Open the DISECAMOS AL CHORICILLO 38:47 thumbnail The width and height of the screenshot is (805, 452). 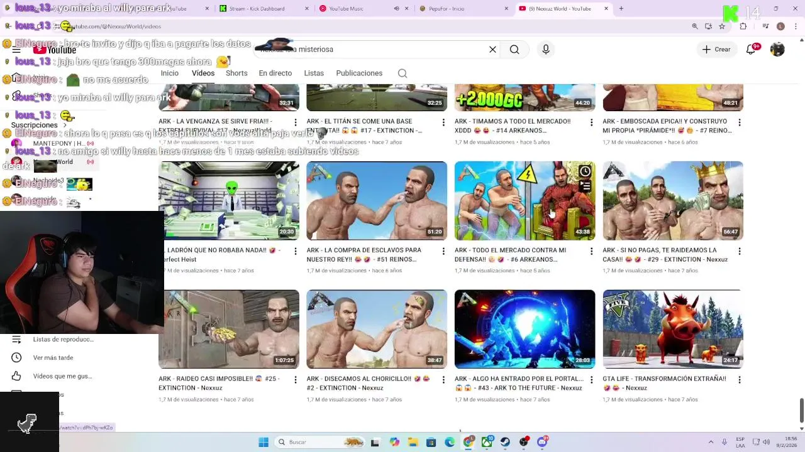point(377,329)
